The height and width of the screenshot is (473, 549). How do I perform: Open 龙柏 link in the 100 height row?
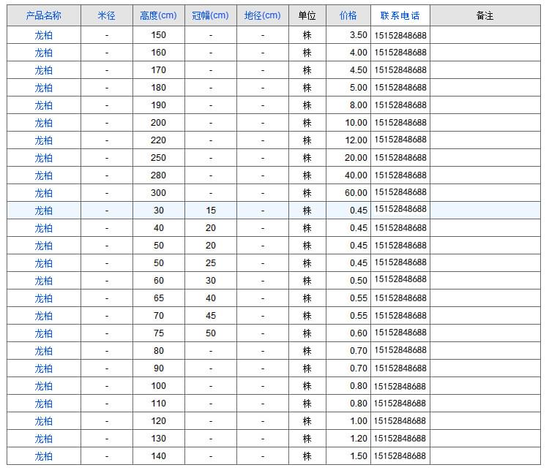point(44,386)
